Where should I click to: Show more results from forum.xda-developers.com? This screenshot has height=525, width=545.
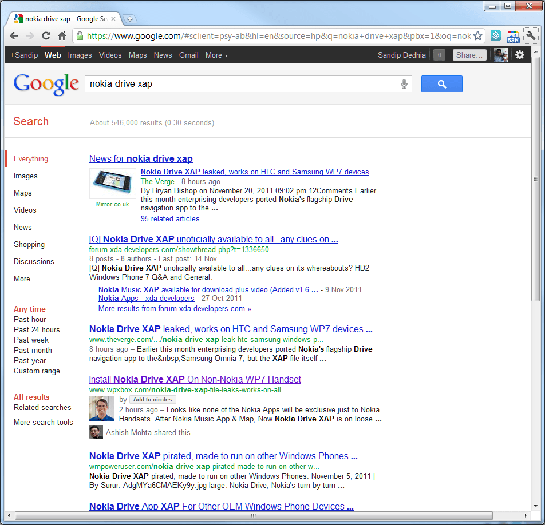tap(175, 309)
